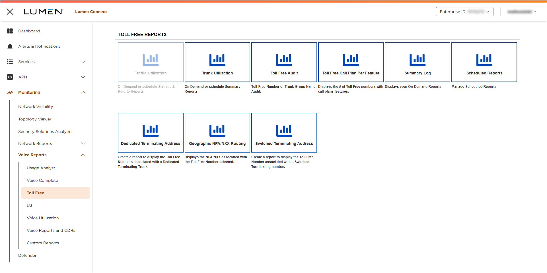Select Usage Analyst in Voice Reports
Screen dimensions: 547x273
41,168
